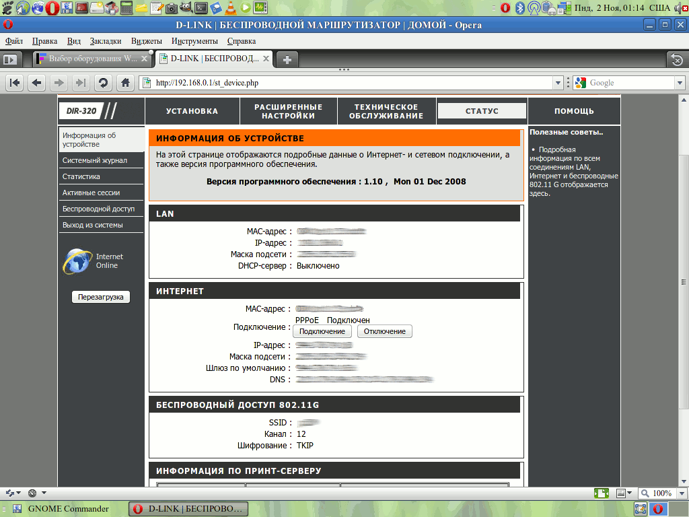The width and height of the screenshot is (689, 517).
Task: Launch GIMP from the top panel
Action: point(186,7)
